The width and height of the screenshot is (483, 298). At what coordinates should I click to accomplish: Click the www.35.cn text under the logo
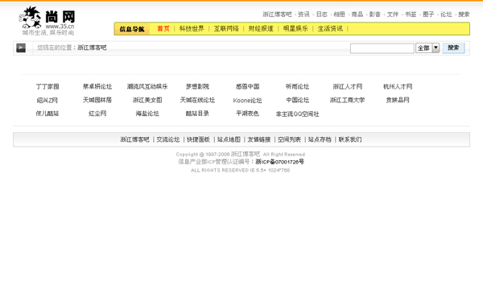pos(60,27)
